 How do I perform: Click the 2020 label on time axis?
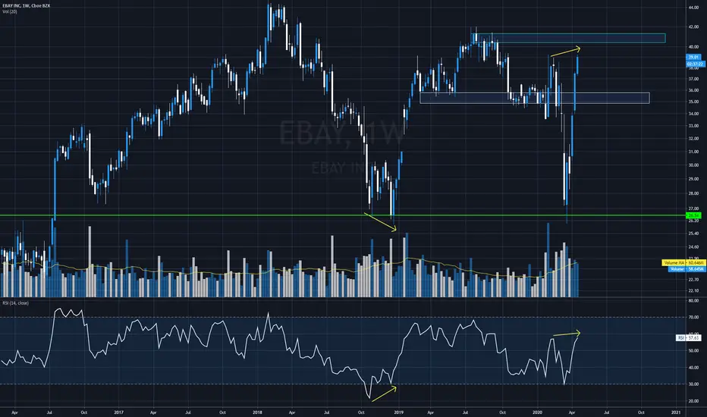pos(537,412)
